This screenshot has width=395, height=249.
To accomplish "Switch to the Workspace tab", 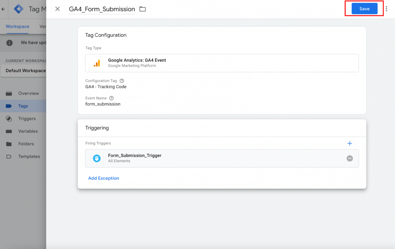I will click(x=17, y=26).
